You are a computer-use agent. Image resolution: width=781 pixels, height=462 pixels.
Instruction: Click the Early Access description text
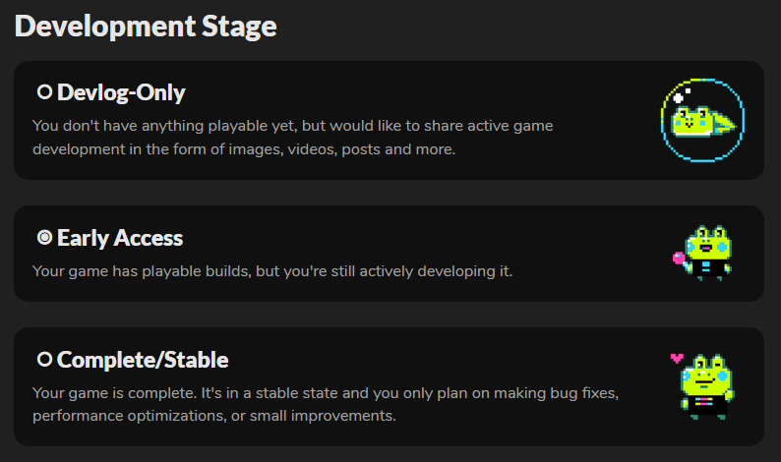pos(272,269)
